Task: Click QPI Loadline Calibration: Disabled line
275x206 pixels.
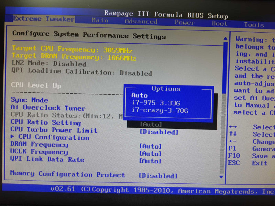Action: click(81, 72)
